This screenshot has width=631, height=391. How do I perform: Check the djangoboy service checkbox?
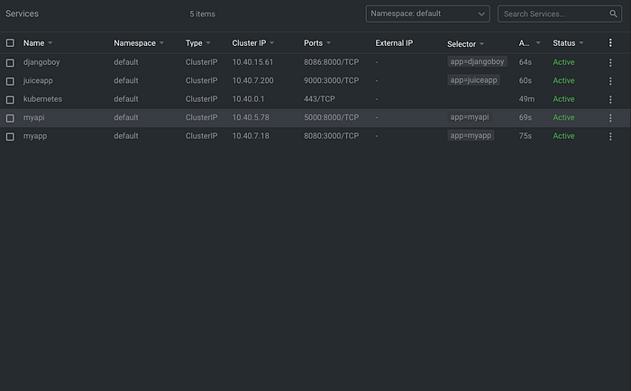[x=10, y=63]
